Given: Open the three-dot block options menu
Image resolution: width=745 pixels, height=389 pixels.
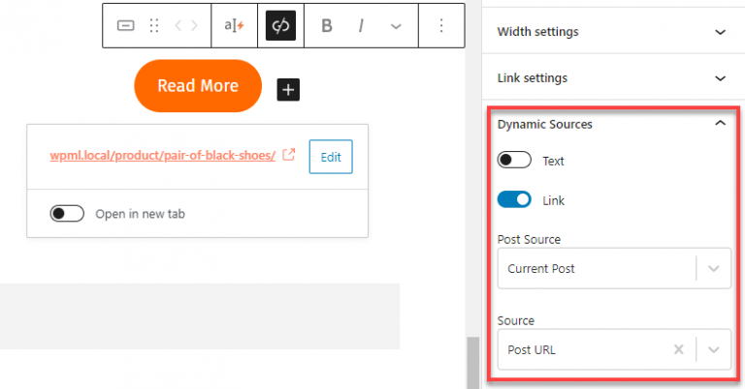Looking at the screenshot, I should coord(441,26).
